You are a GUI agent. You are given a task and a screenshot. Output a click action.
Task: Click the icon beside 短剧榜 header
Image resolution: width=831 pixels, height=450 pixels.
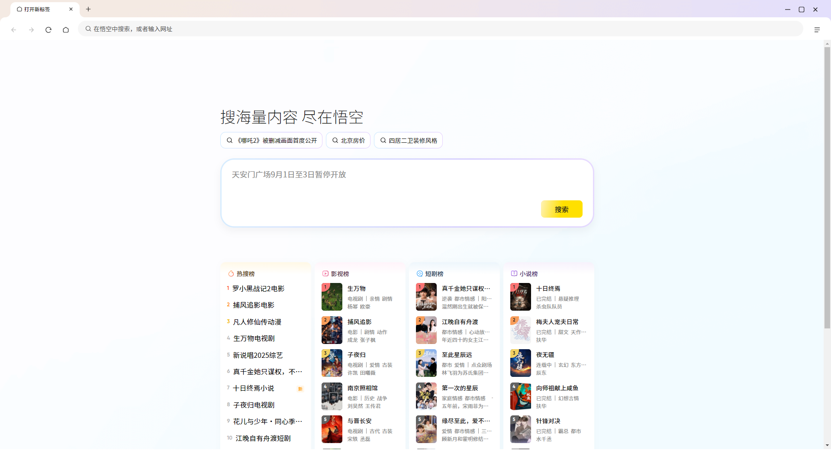(419, 273)
